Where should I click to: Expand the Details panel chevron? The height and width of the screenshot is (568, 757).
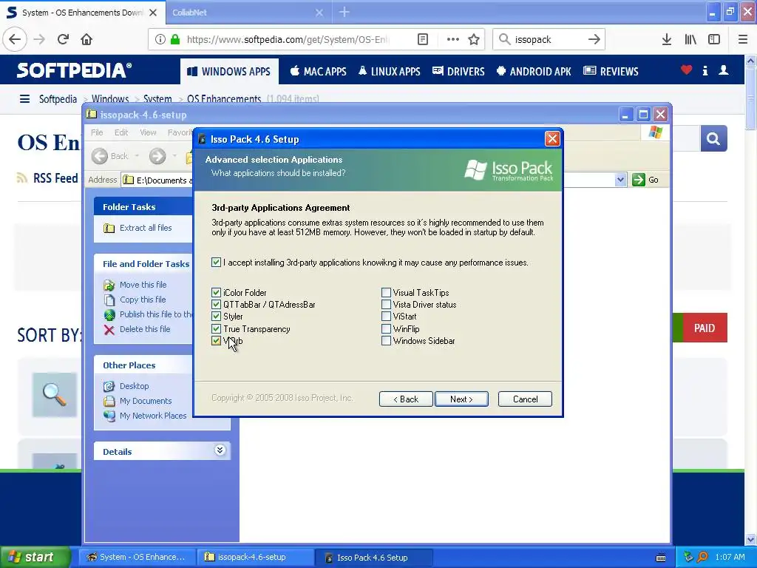[x=220, y=450]
